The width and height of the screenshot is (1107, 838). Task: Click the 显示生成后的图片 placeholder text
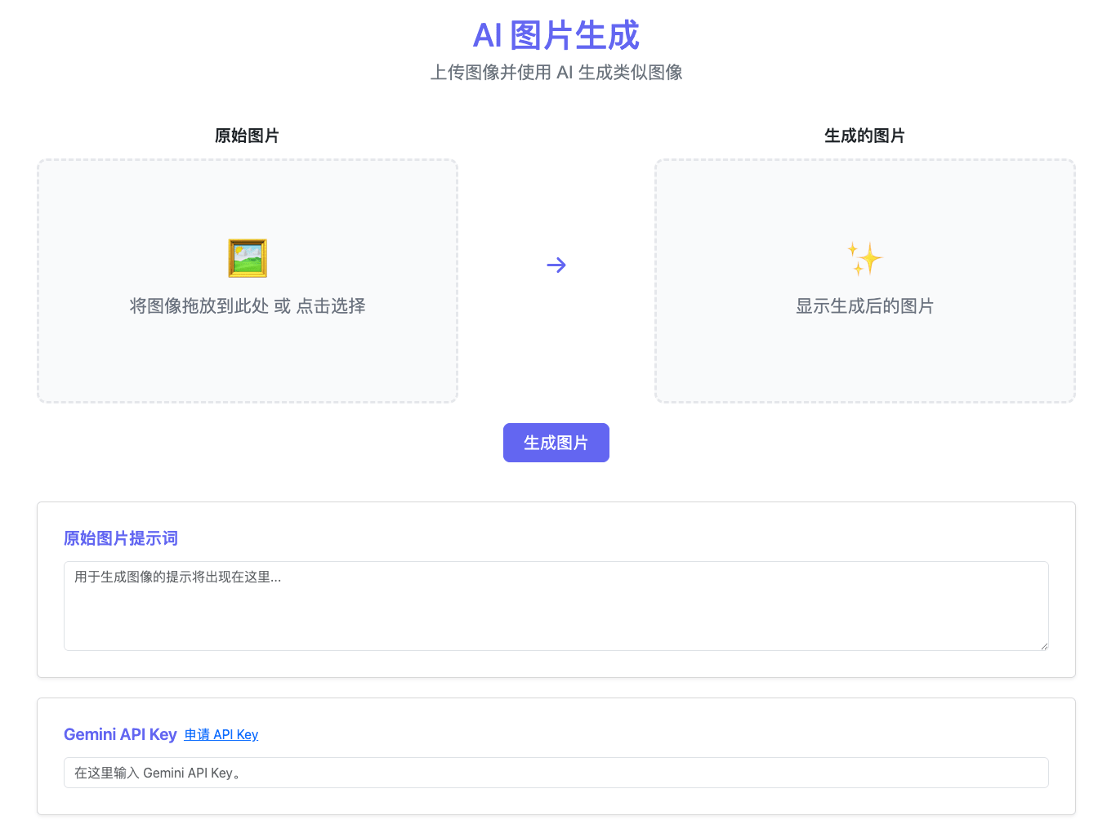coord(864,306)
